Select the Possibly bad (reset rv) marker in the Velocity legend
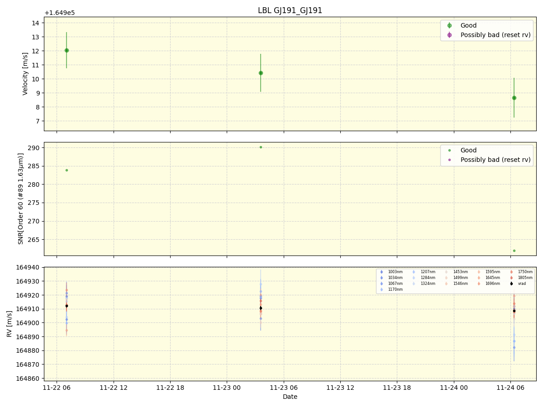Image resolution: width=543 pixels, height=407 pixels. [449, 35]
